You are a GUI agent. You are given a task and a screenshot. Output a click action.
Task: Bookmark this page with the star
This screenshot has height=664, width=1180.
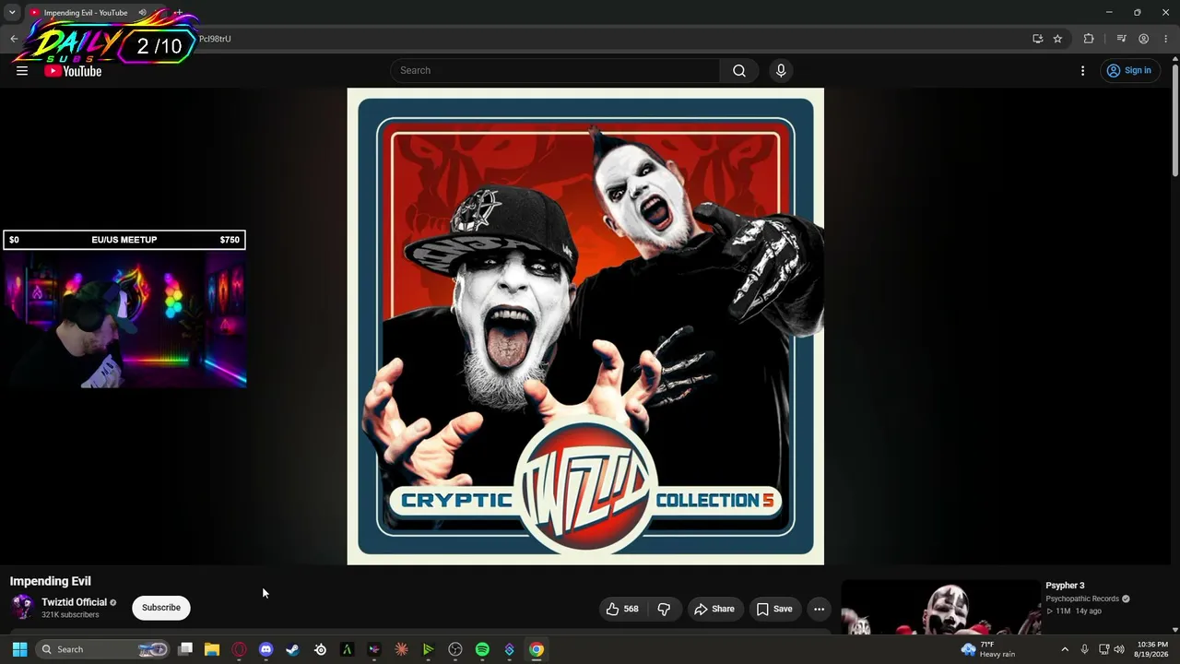[1057, 39]
